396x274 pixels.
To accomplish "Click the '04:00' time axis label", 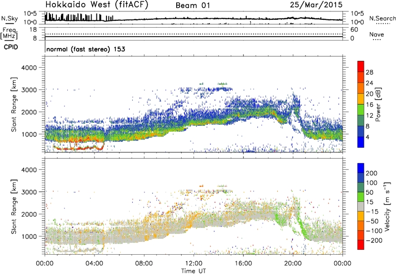I will click(95, 264).
